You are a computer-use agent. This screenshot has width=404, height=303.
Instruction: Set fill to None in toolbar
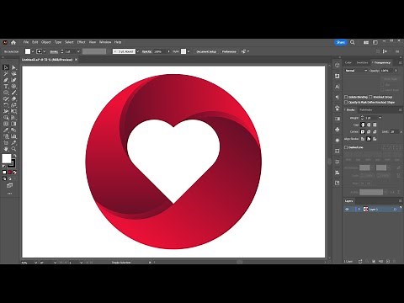tap(15, 172)
